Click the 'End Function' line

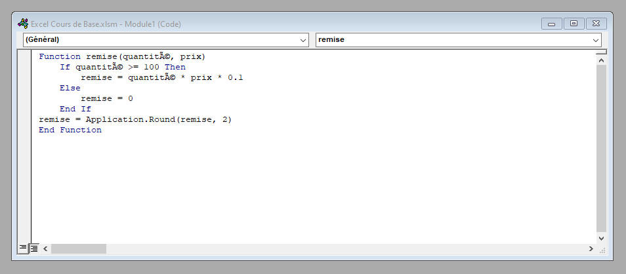point(70,130)
